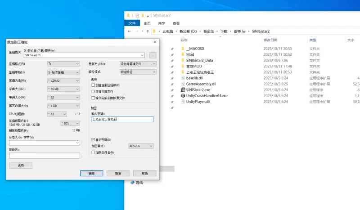Enable 加密文件名 checkbox
This screenshot has width=360, height=210.
[x=93, y=152]
